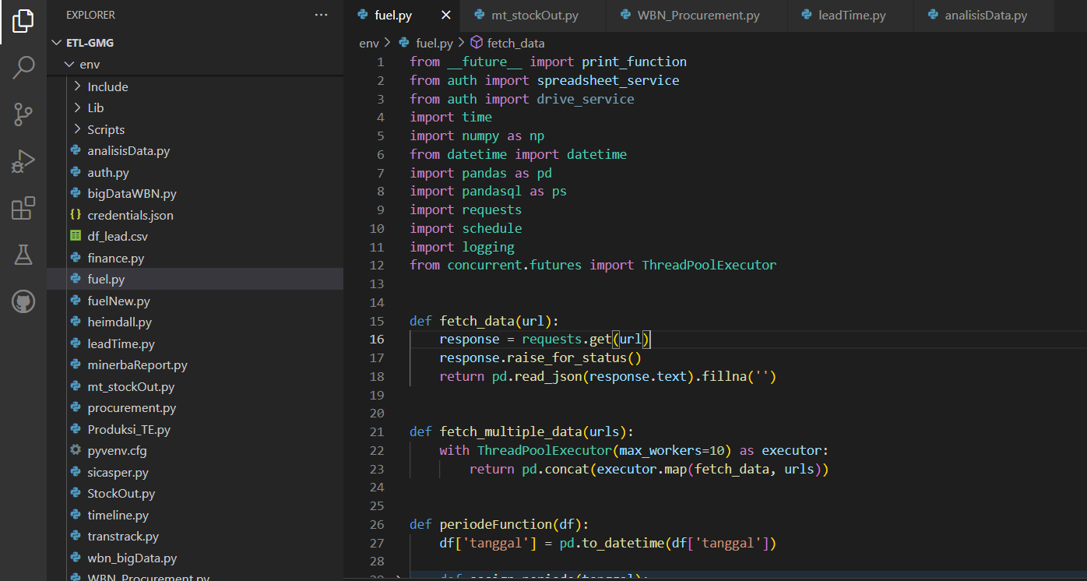
Task: Open the Search view icon
Action: coord(23,68)
